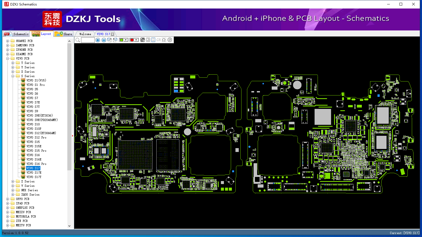Click the PADS icon beside VIVO S10

[23, 124]
